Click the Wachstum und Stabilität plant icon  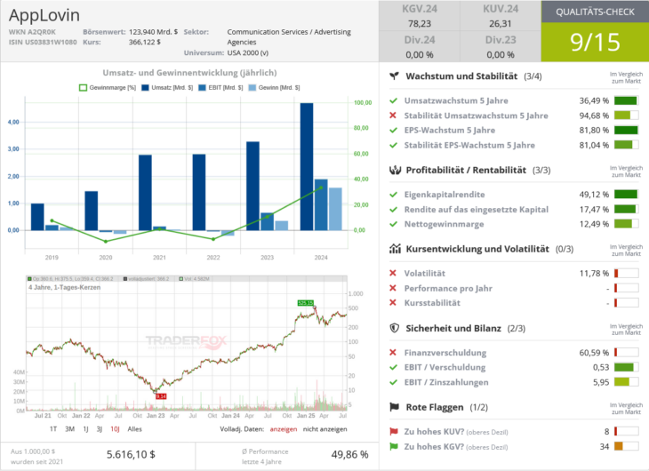pos(395,76)
